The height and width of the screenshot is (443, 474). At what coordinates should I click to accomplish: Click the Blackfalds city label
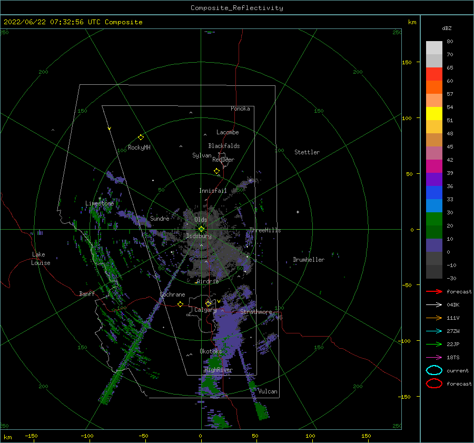pyautogui.click(x=224, y=146)
